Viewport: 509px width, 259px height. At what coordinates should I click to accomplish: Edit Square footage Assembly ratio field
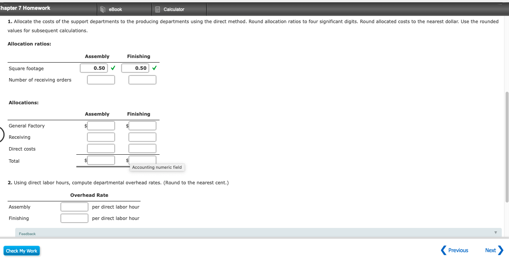pos(94,68)
